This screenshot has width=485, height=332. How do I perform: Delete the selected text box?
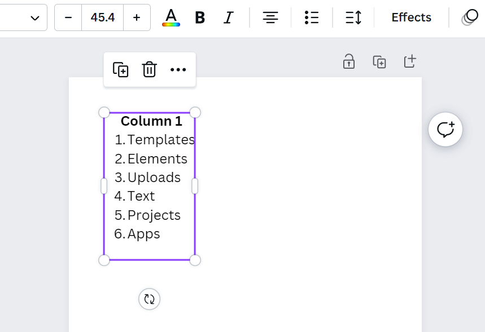pyautogui.click(x=149, y=70)
